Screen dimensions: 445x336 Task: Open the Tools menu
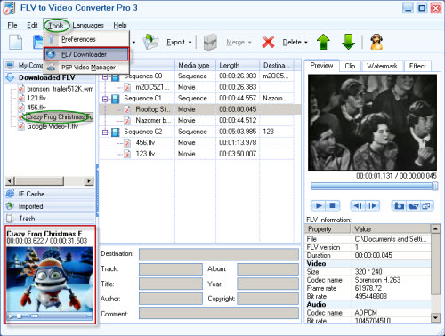click(56, 26)
